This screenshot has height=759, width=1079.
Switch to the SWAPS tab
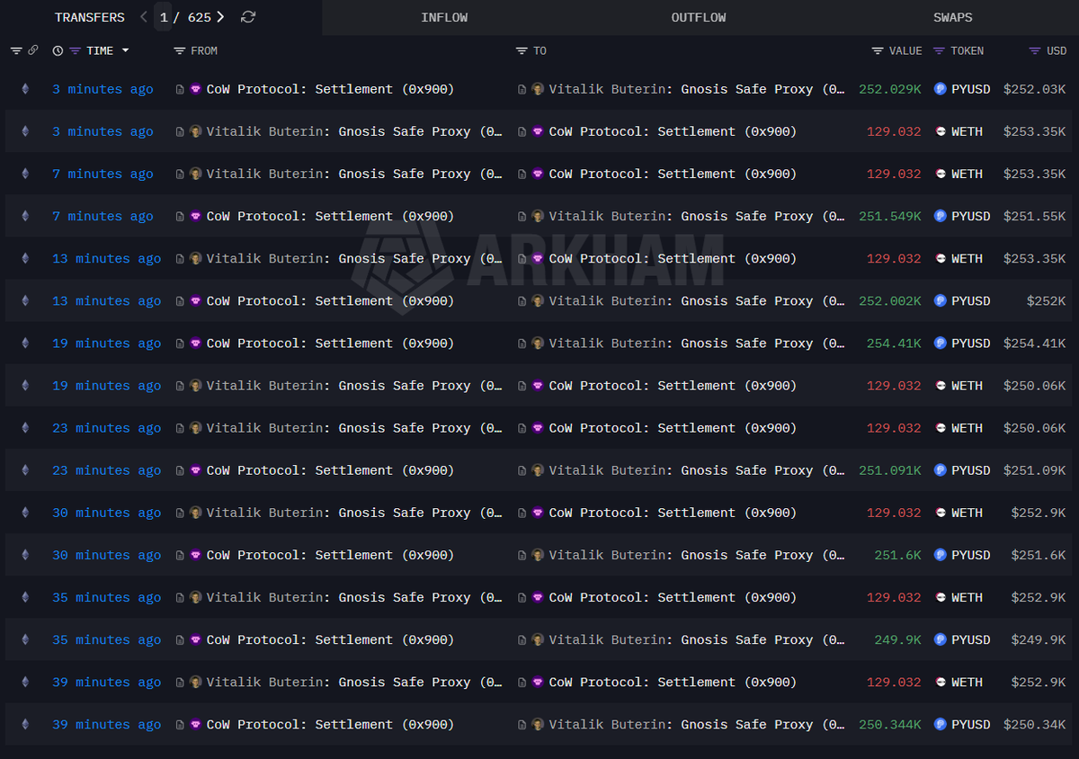click(953, 17)
